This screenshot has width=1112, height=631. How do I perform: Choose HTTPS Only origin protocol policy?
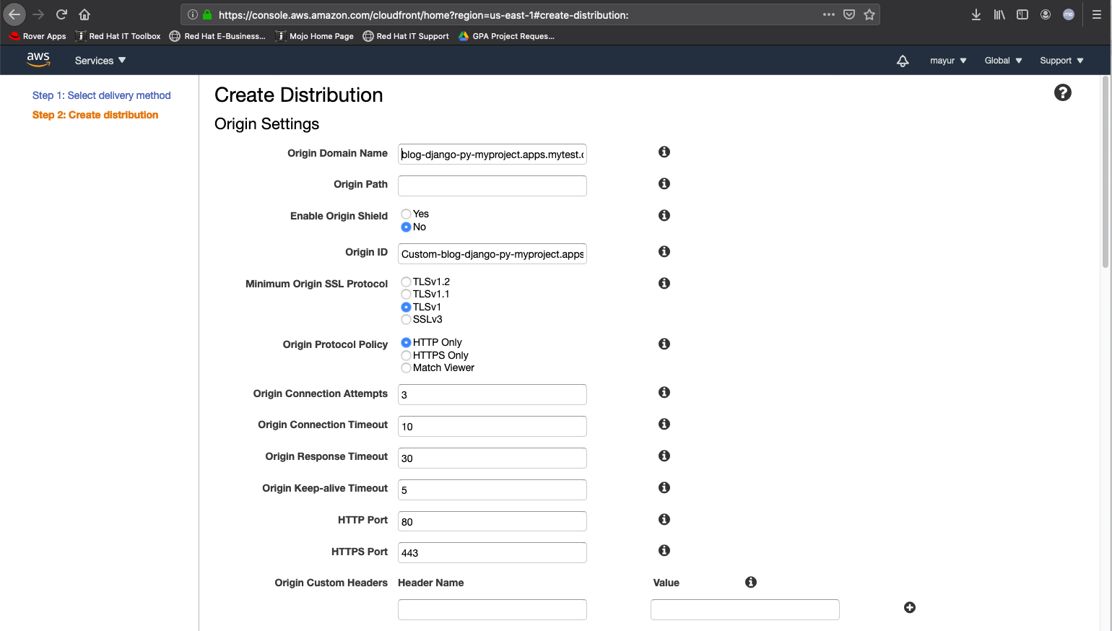(407, 355)
